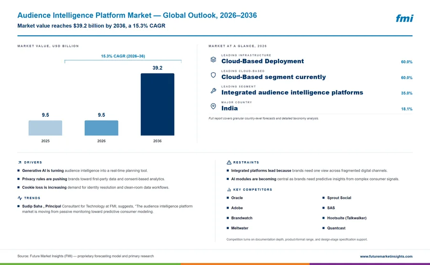
Task: Click the 39.2 value label above the bar
Action: [157, 68]
